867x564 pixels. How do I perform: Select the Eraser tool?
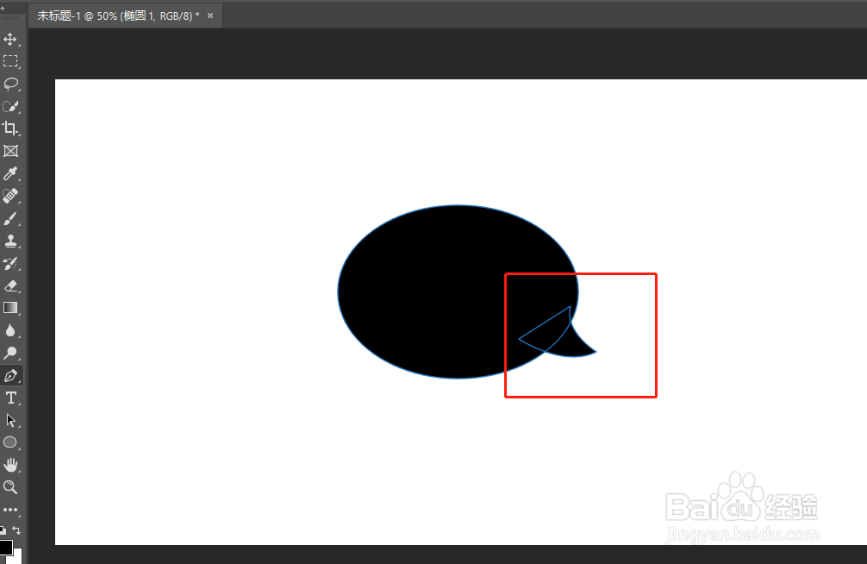click(x=10, y=285)
